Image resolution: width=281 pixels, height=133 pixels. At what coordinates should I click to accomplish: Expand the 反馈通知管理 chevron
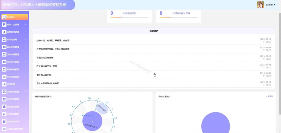coord(26,107)
